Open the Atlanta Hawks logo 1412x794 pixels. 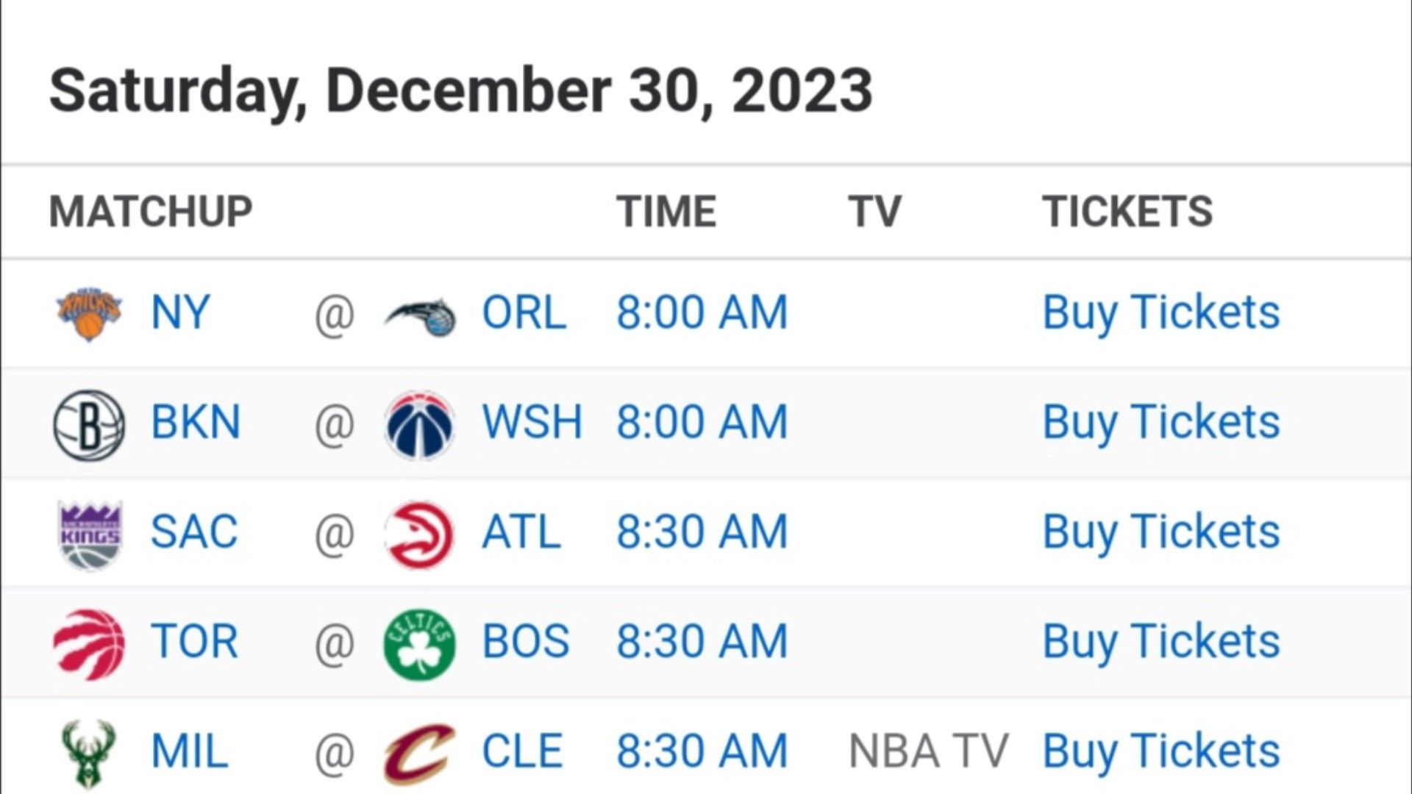419,534
